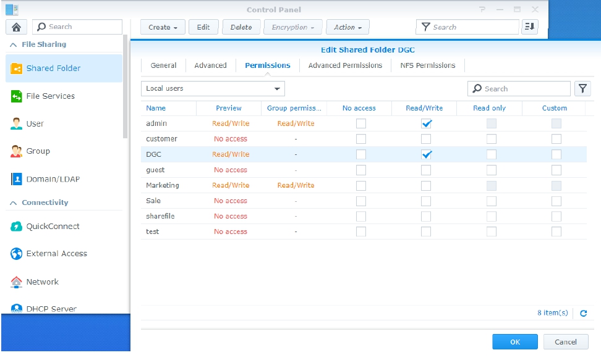Viewport: 601px width, 363px height.
Task: Open the Encryption dropdown menu
Action: click(x=293, y=27)
